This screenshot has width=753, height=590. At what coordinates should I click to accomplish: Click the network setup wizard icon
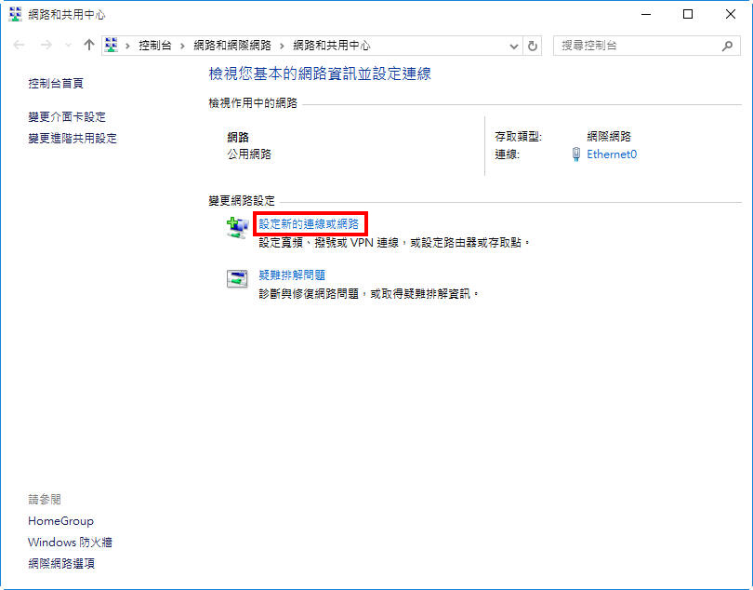tap(238, 227)
